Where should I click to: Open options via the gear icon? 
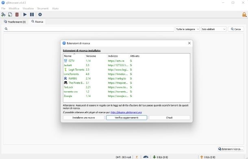click(x=40, y=15)
